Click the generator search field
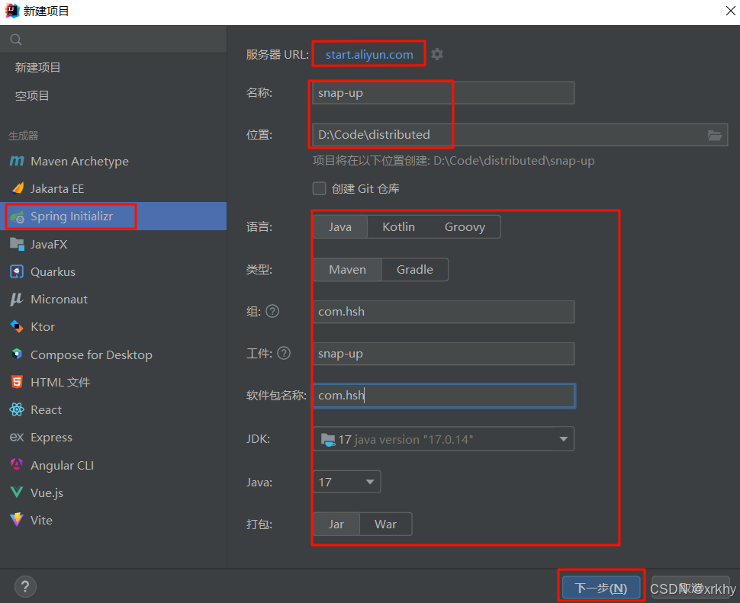This screenshot has height=603, width=740. click(113, 40)
